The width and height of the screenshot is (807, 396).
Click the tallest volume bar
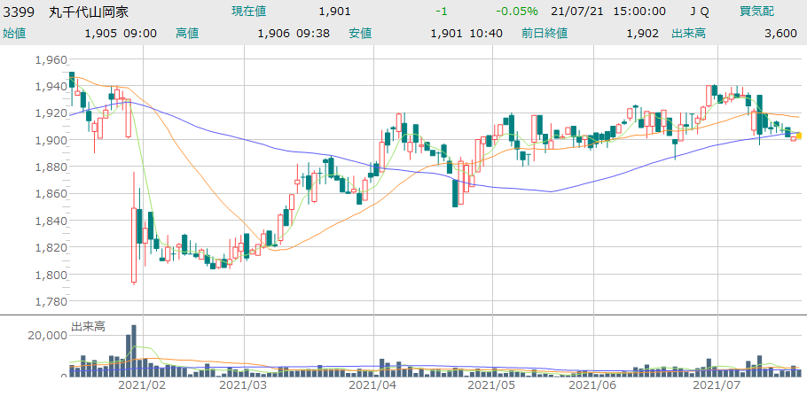click(134, 350)
